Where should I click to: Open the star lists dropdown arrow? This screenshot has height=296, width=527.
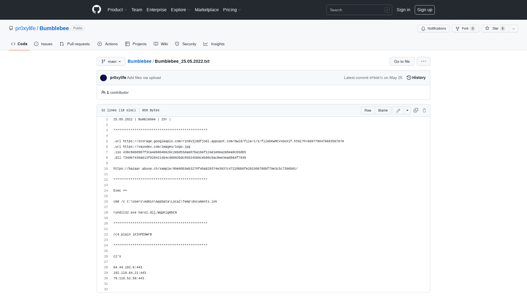(x=514, y=29)
